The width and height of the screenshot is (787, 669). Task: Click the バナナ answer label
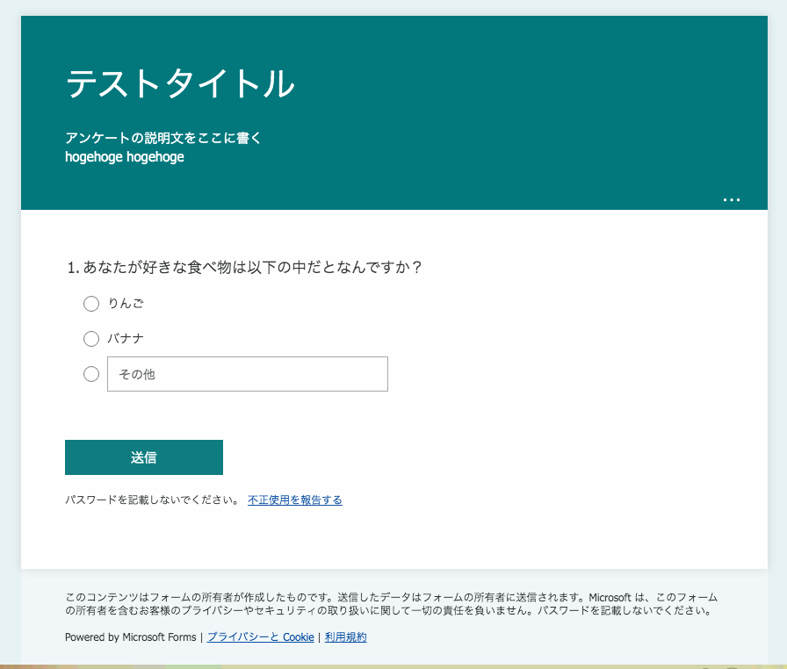click(126, 339)
